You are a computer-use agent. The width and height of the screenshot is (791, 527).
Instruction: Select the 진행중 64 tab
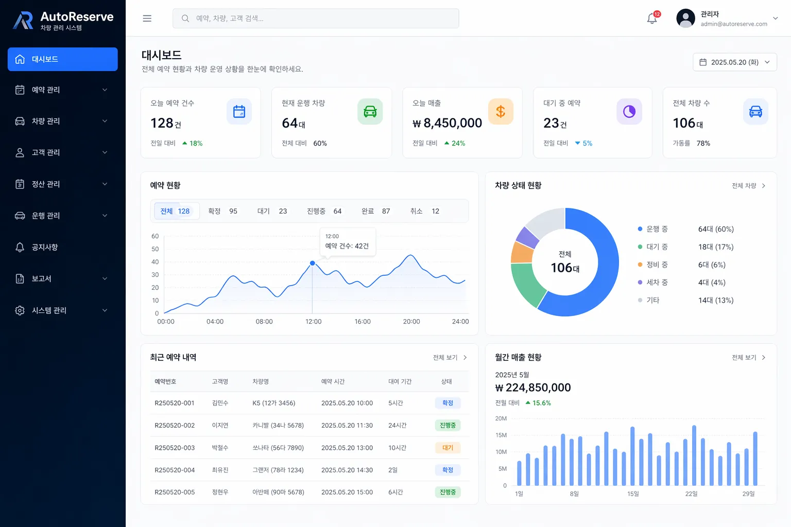pyautogui.click(x=324, y=211)
